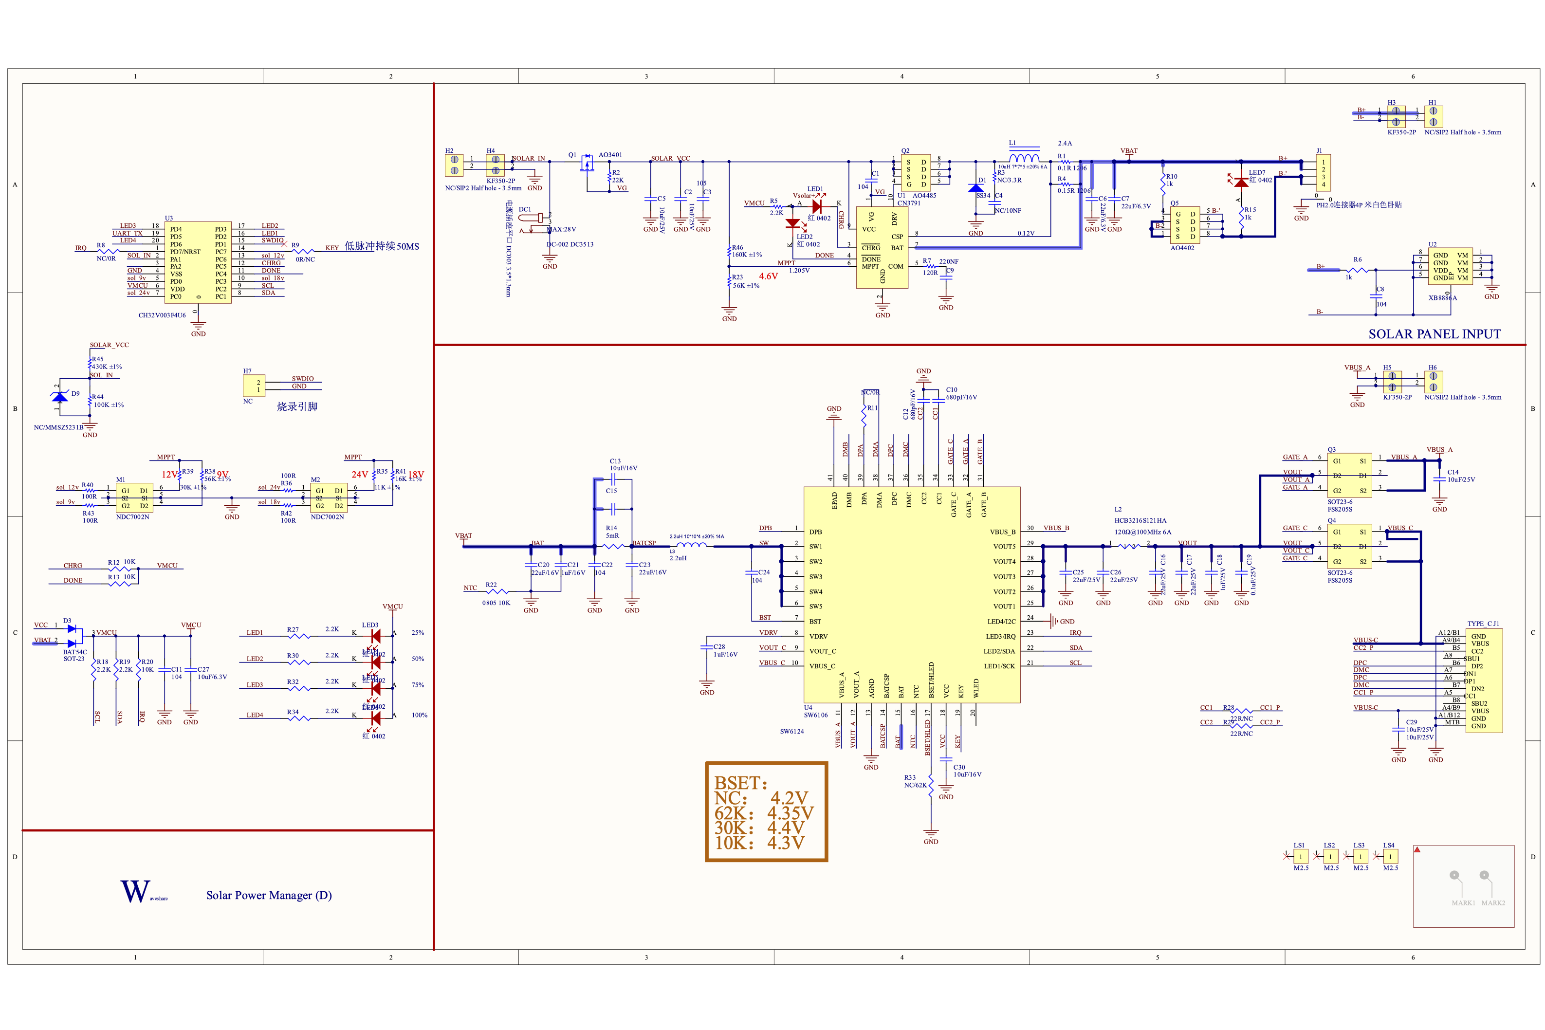Click the XB8886A protection IC U2
Image resolution: width=1545 pixels, height=1030 pixels.
[1451, 267]
